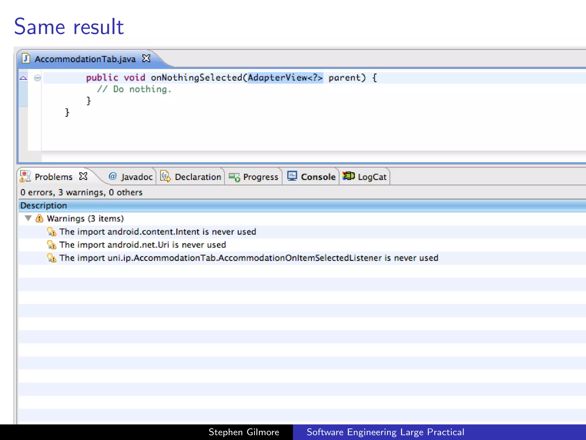This screenshot has height=440, width=586.
Task: Close the AccommodationTab.java editor tab
Action: click(146, 58)
